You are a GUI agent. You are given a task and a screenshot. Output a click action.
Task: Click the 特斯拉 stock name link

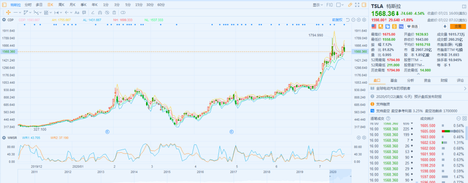tap(16, 5)
